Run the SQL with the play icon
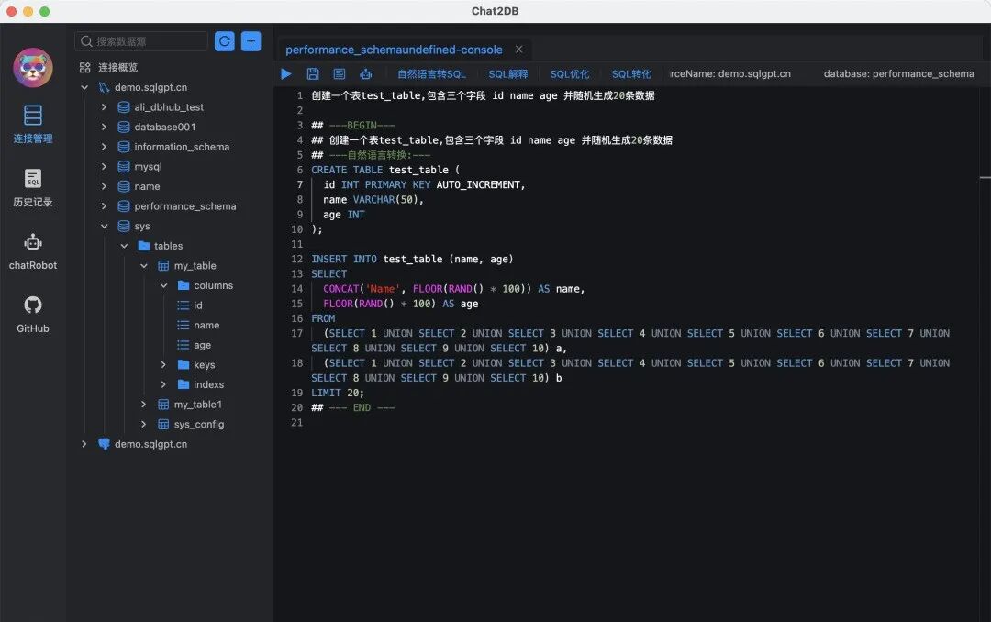 (286, 74)
